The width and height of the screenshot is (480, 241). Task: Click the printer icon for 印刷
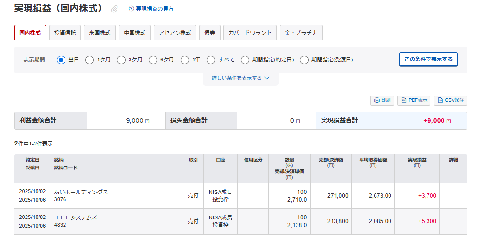[x=376, y=100]
